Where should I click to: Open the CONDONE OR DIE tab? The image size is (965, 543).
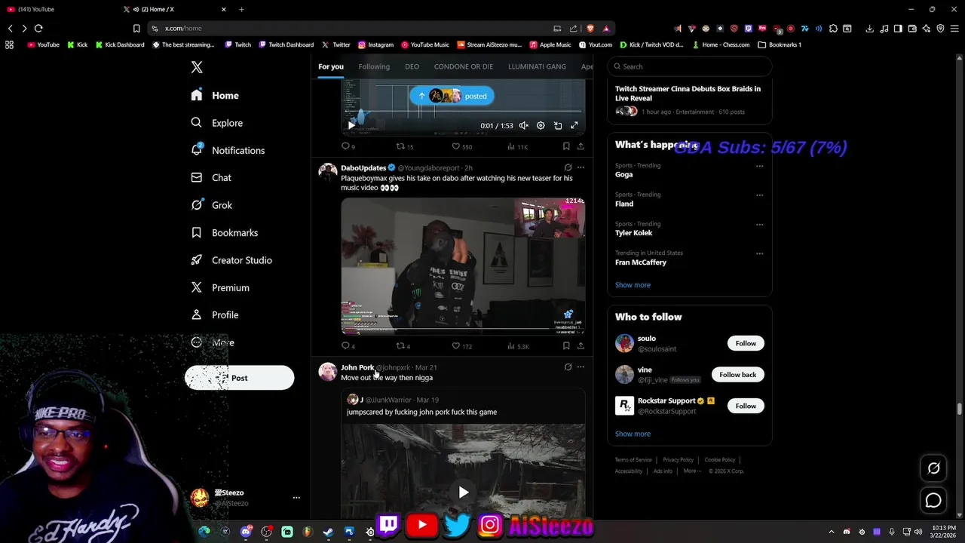[464, 66]
